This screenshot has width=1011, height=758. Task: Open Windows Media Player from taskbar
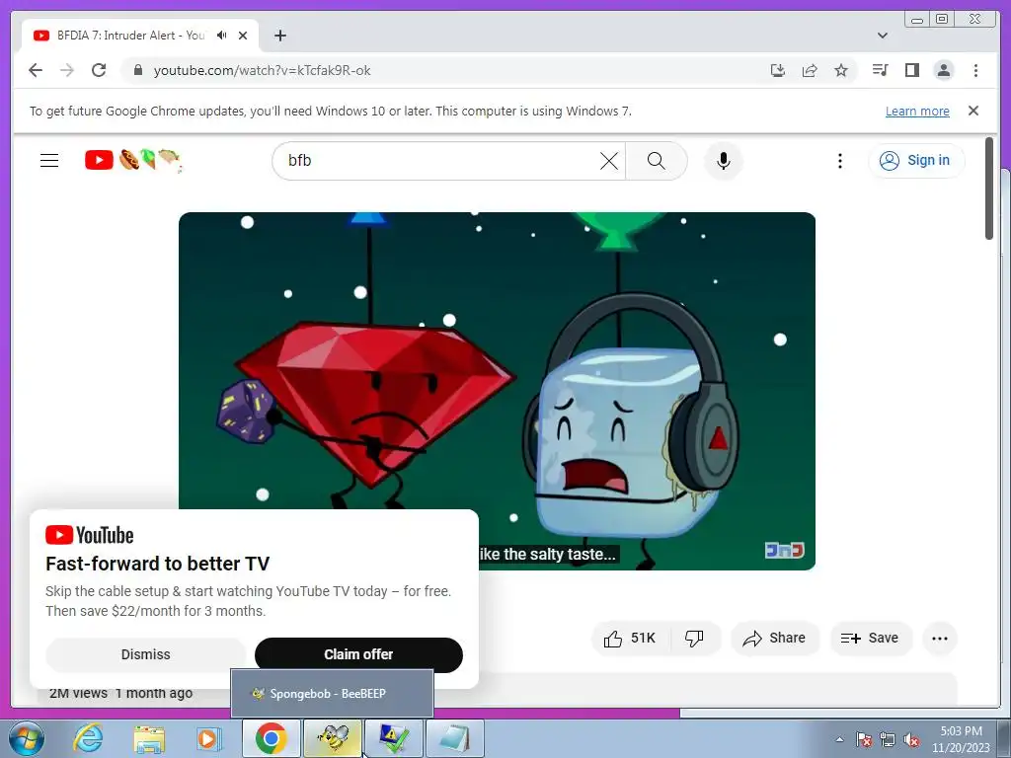pyautogui.click(x=208, y=738)
